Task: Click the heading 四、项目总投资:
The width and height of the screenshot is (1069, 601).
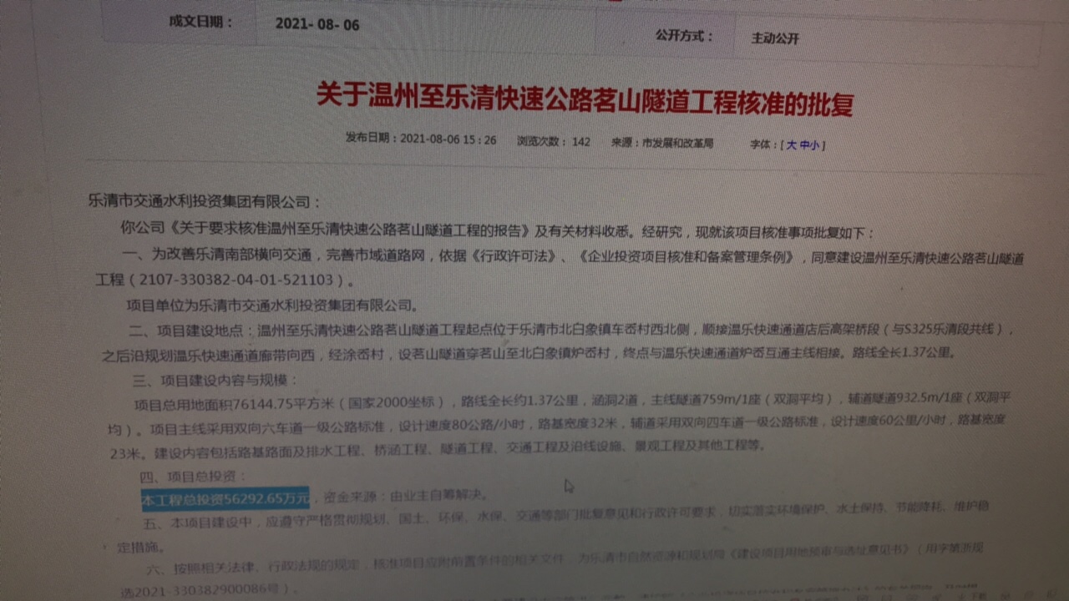Action: pos(195,476)
